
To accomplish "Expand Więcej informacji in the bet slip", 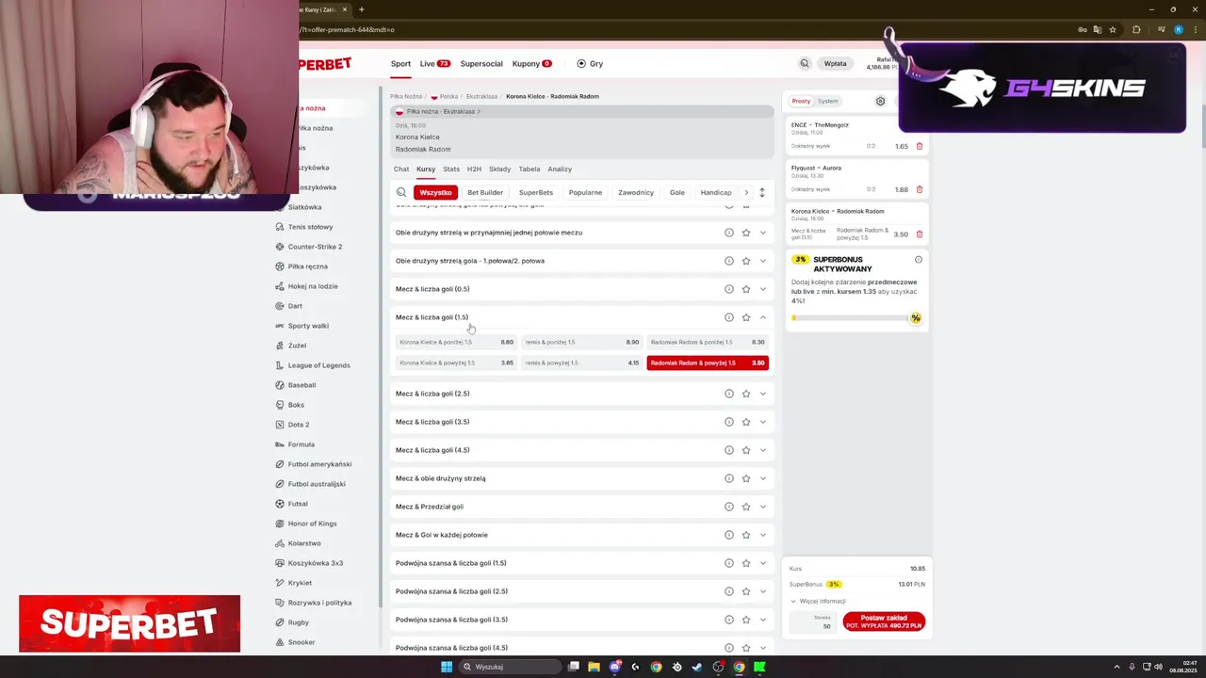I will [818, 601].
